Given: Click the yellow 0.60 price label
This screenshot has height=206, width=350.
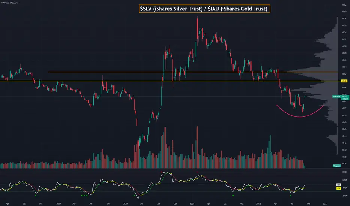Looking at the screenshot, I should click(x=344, y=81).
